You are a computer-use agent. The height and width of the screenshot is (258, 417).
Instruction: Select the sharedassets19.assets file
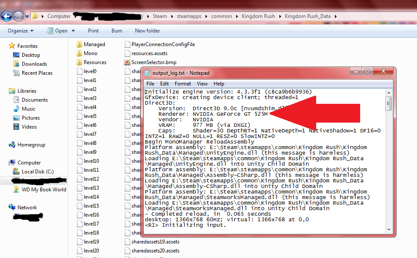pyautogui.click(x=152, y=242)
